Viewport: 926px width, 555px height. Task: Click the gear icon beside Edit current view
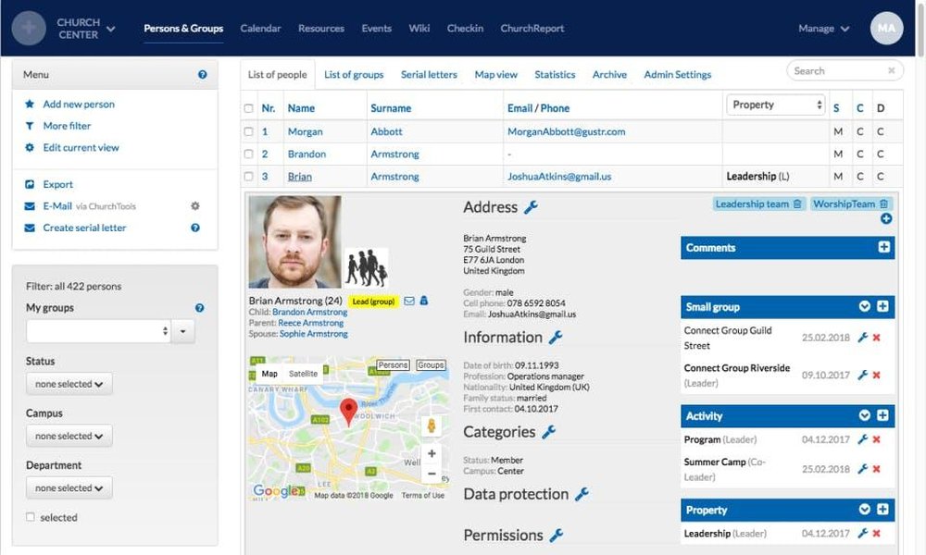click(x=30, y=147)
